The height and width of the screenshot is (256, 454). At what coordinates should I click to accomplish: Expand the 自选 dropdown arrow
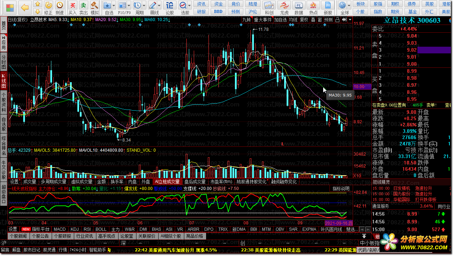pyautogui.click(x=114, y=6)
